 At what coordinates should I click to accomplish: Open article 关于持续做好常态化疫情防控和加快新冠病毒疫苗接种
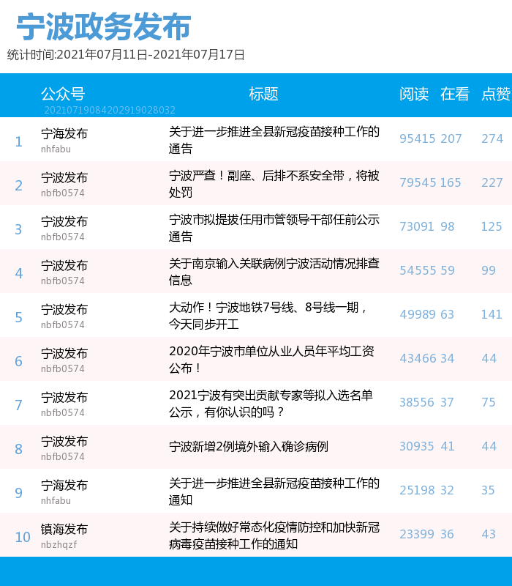[274, 535]
